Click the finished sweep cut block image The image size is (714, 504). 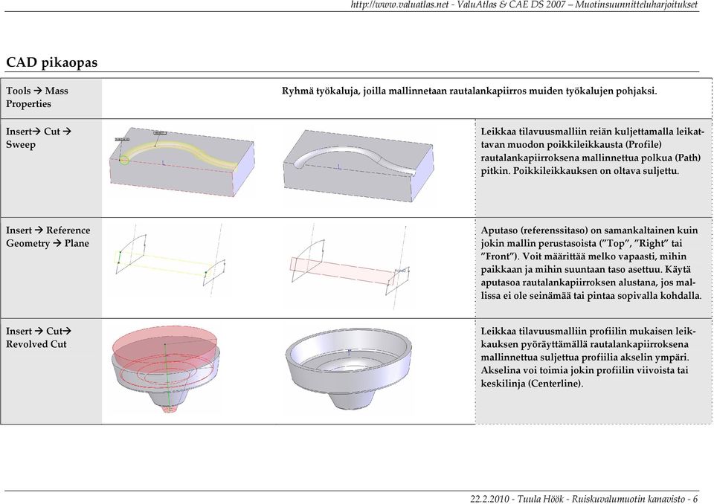[358, 165]
